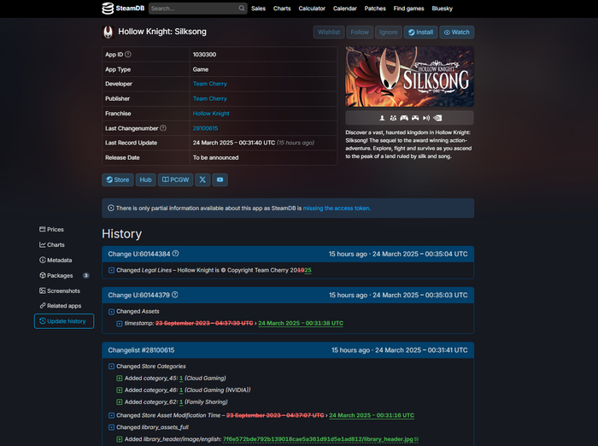Focus the Search input field
This screenshot has height=446, width=598.
pyautogui.click(x=197, y=9)
